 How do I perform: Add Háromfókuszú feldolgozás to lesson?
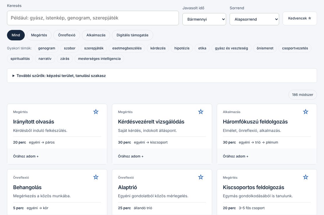pos(235,156)
